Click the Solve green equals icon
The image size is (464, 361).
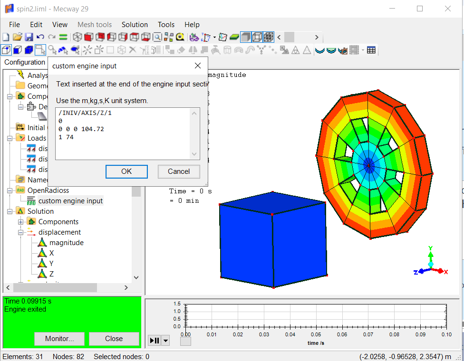click(63, 37)
